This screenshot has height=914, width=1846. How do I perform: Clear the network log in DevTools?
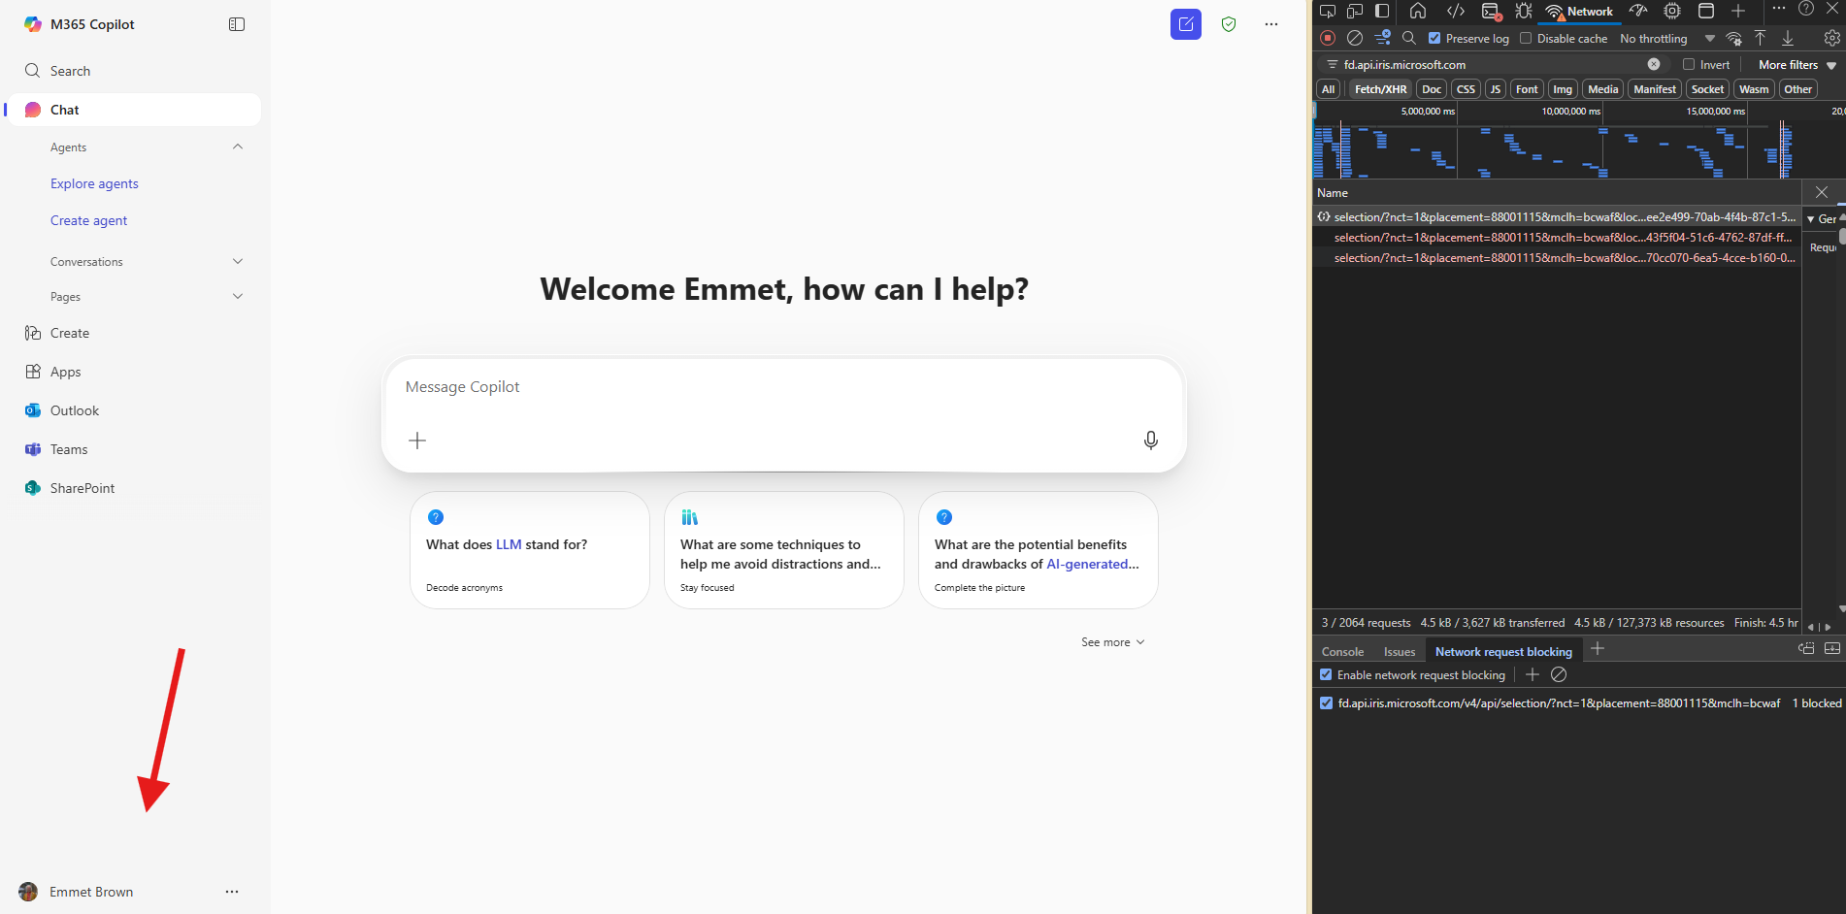point(1355,38)
